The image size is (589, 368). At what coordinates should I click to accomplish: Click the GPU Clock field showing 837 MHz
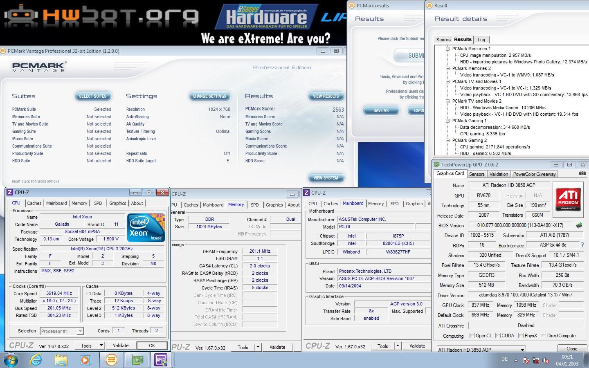pos(480,305)
